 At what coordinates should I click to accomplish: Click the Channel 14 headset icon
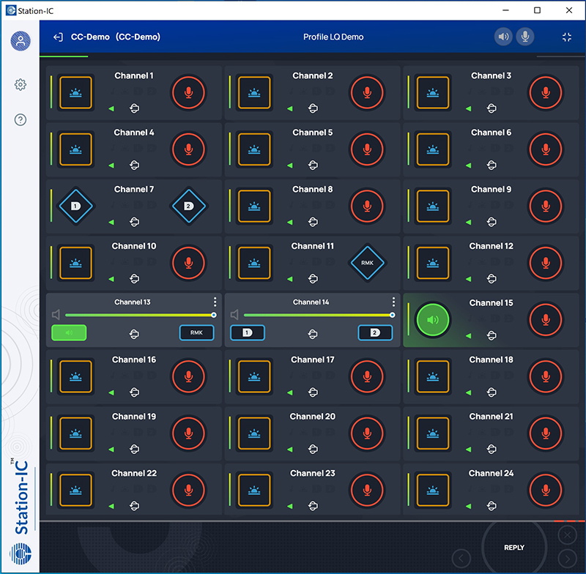pyautogui.click(x=313, y=334)
